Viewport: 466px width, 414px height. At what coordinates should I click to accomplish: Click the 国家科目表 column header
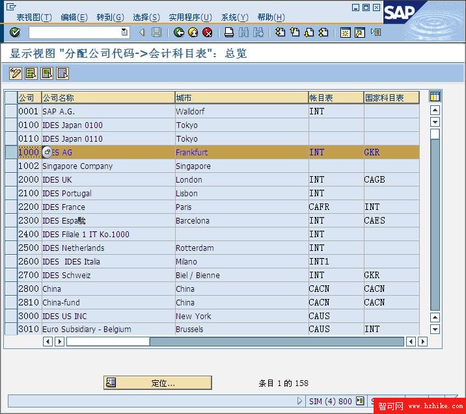click(392, 97)
